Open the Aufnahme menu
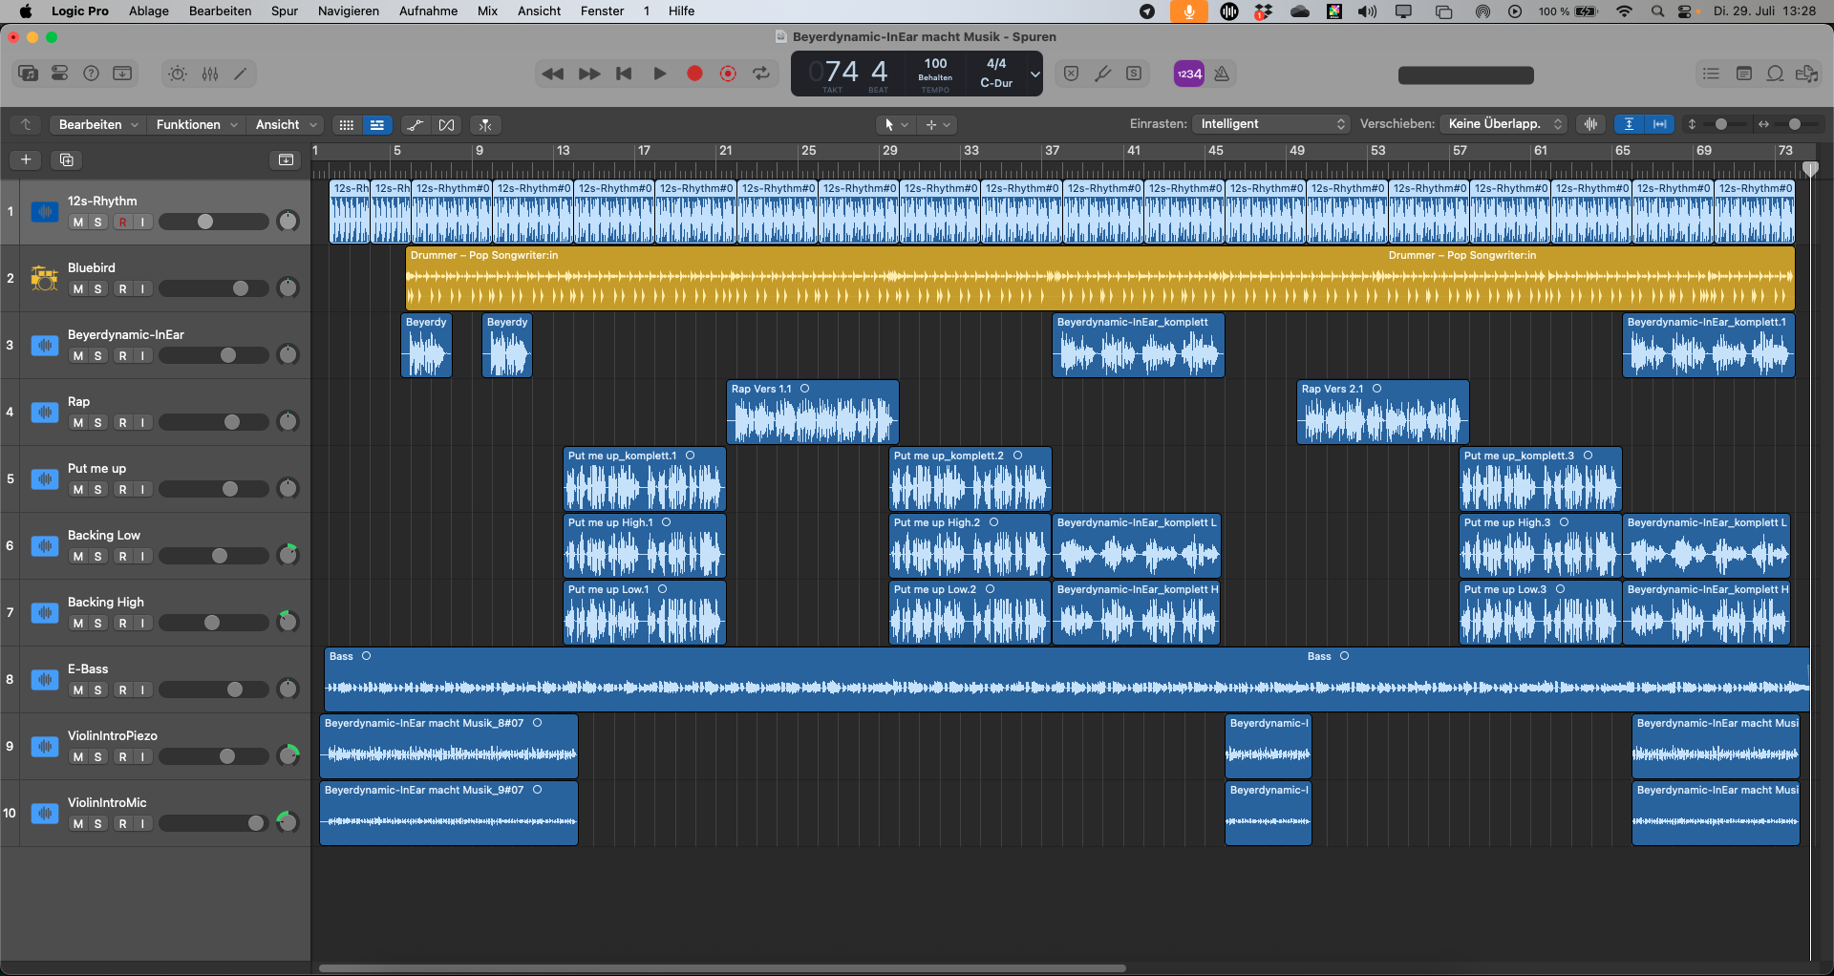 pyautogui.click(x=428, y=11)
